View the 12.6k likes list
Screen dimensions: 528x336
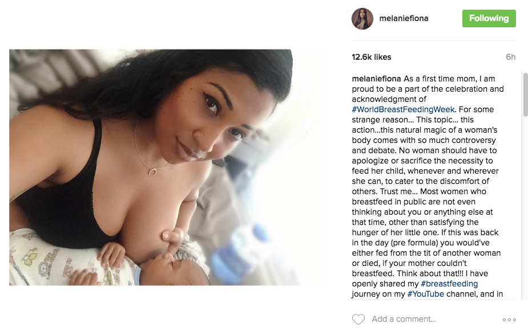pos(372,57)
